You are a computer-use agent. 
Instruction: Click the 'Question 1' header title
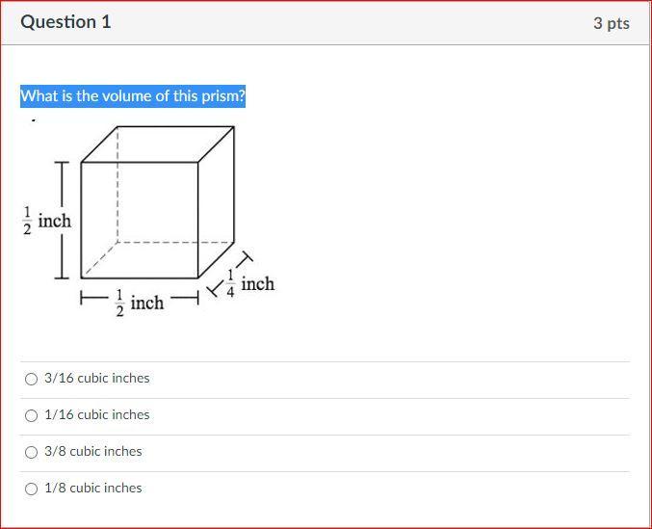(x=65, y=21)
